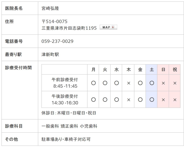Viewport: 184px width, 147px height.
Task: Click the Sunday morning cross mark
Action: (x=163, y=83)
